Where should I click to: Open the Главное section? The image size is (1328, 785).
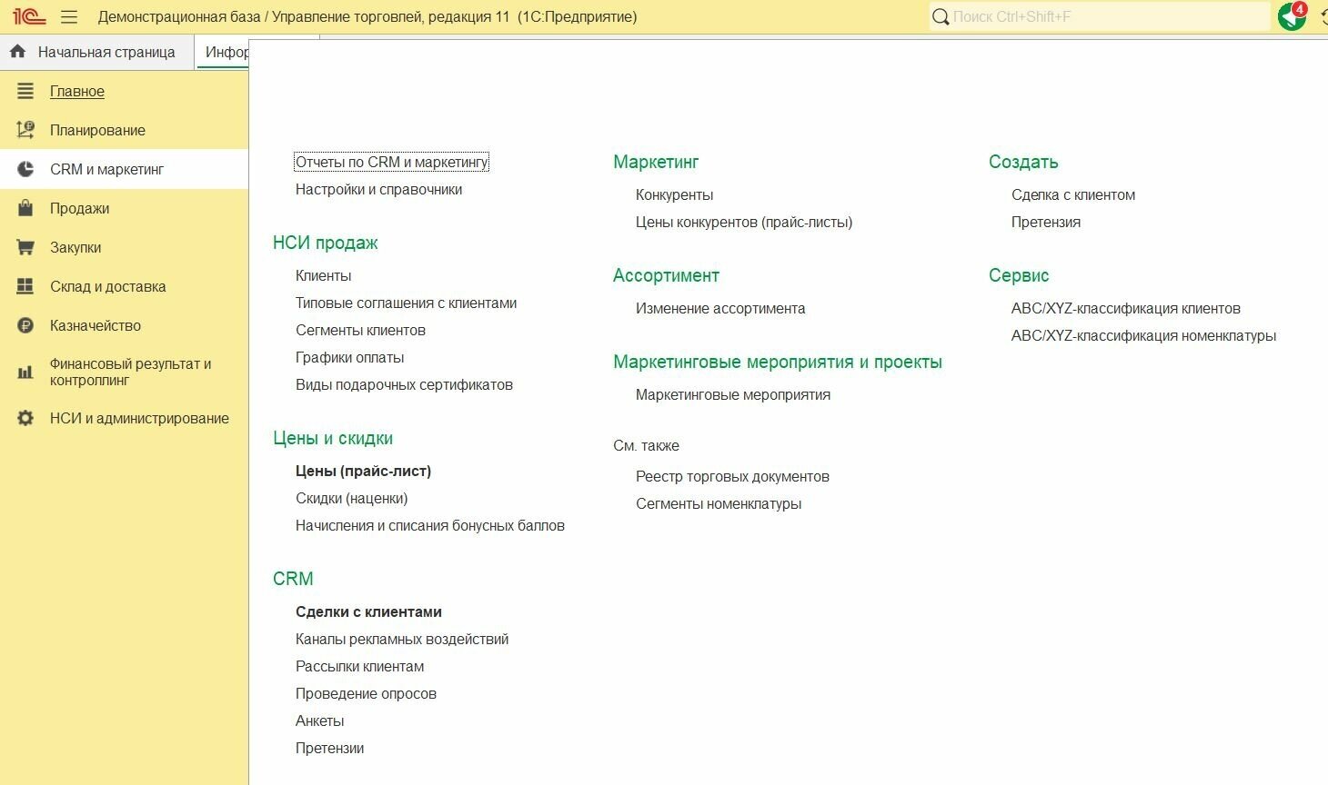[77, 91]
